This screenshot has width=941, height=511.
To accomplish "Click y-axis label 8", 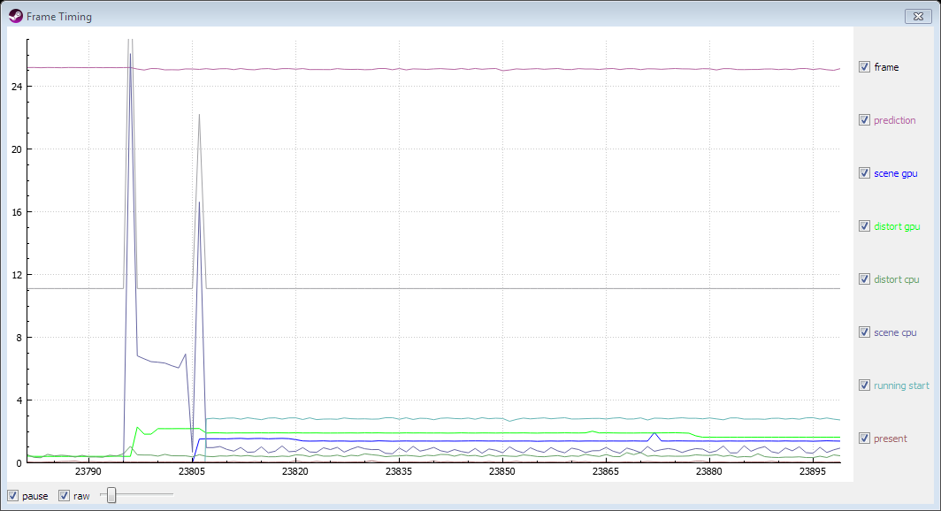I will pos(19,338).
